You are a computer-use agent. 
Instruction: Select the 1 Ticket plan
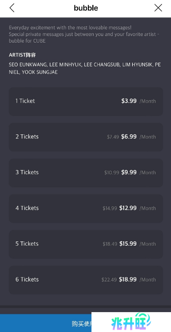pyautogui.click(x=86, y=101)
